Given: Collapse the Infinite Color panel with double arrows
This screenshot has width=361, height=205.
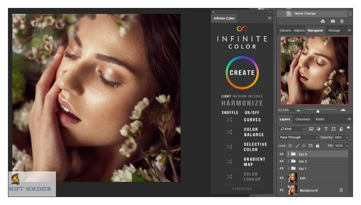Looking at the screenshot, I should pyautogui.click(x=270, y=12).
